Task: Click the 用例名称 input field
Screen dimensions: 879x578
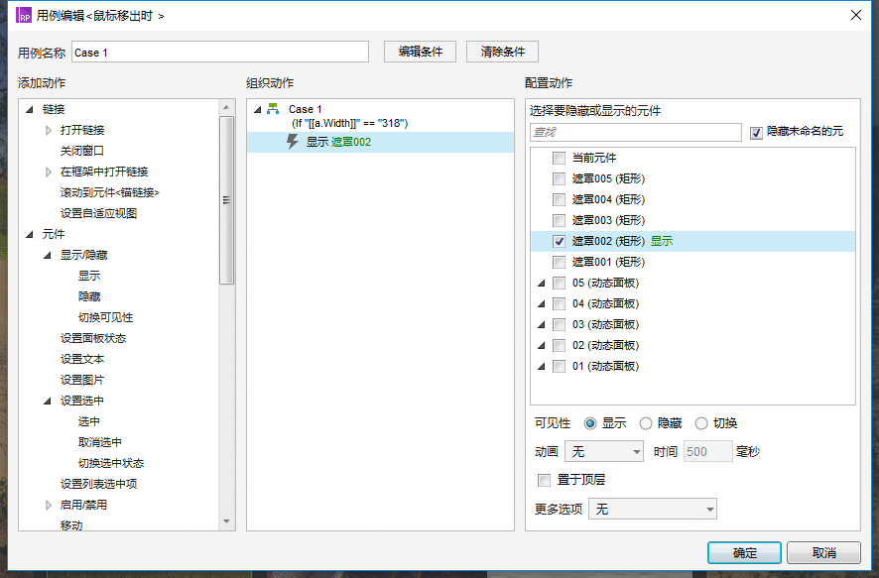Action: pyautogui.click(x=220, y=53)
